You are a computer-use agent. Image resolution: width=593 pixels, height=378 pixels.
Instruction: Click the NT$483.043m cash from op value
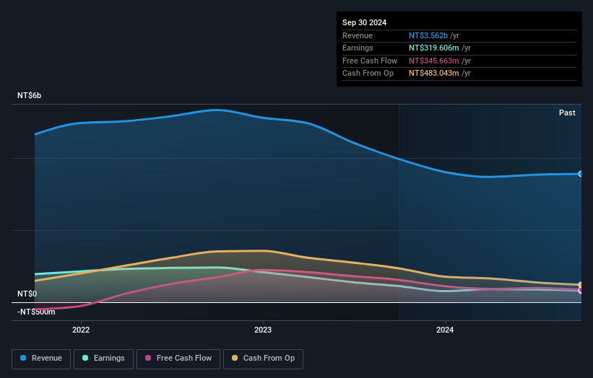(434, 74)
